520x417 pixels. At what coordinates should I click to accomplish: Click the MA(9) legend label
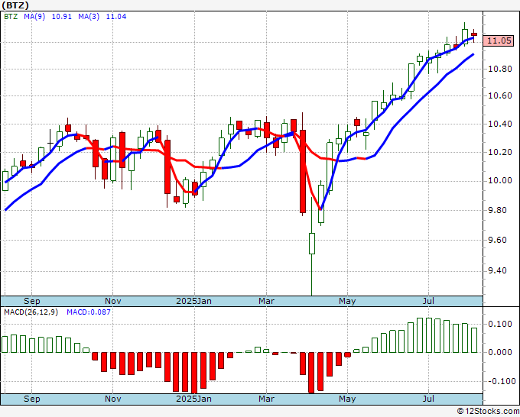pos(34,17)
